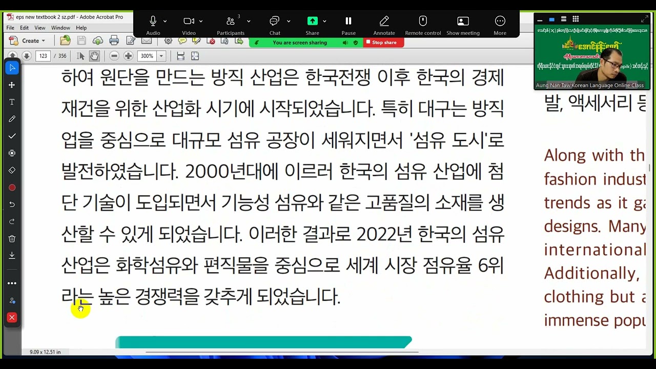This screenshot has width=656, height=369.
Task: Expand the Audio options arrow
Action: (x=165, y=21)
